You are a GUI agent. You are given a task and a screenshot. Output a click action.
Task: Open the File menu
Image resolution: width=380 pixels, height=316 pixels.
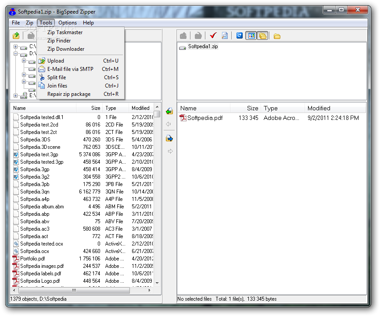tap(16, 23)
